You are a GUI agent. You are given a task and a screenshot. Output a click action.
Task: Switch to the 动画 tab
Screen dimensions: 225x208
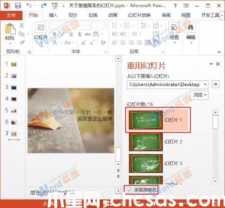click(x=112, y=15)
